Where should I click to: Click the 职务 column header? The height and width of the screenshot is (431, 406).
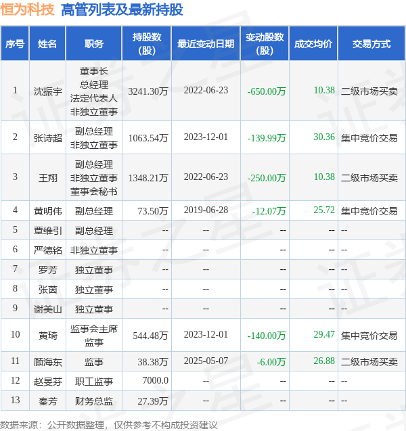[x=94, y=44]
